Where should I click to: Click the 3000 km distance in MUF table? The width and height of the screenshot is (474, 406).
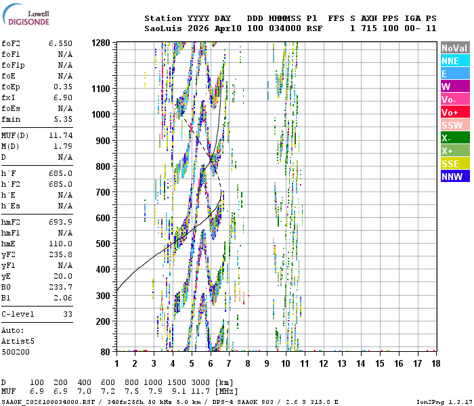(200, 382)
